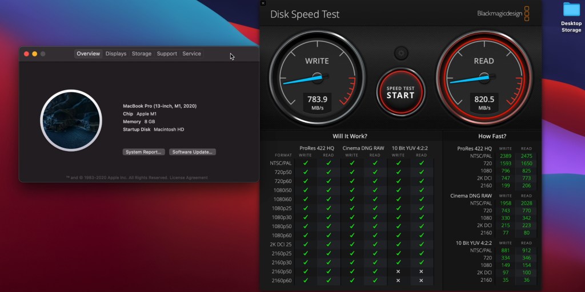Viewport: 585px width, 292px height.
Task: Click the 2K DCI 25 format row label
Action: point(281,244)
